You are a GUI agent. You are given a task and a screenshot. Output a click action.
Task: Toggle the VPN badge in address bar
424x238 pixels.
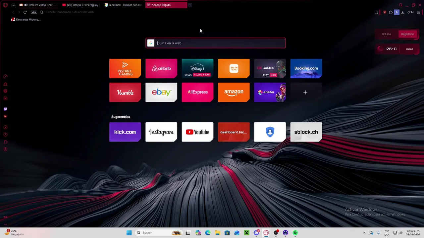34,12
